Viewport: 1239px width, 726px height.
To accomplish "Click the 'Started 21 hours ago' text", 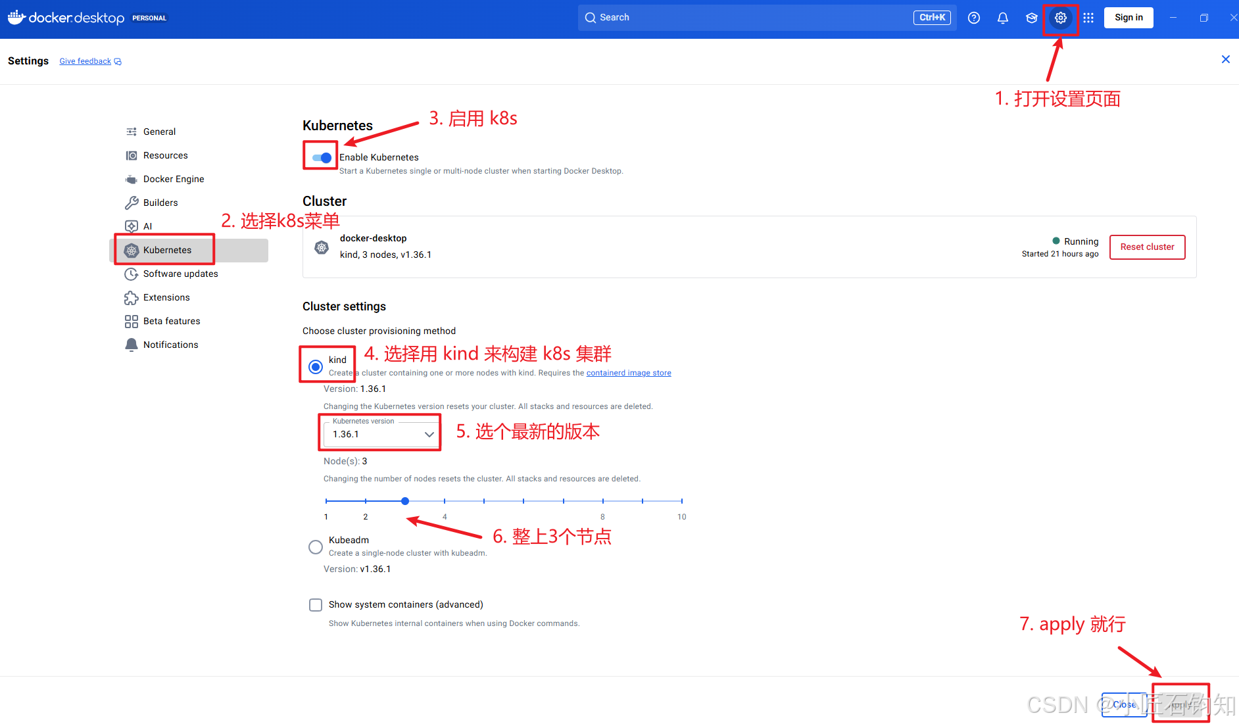I will click(1060, 254).
